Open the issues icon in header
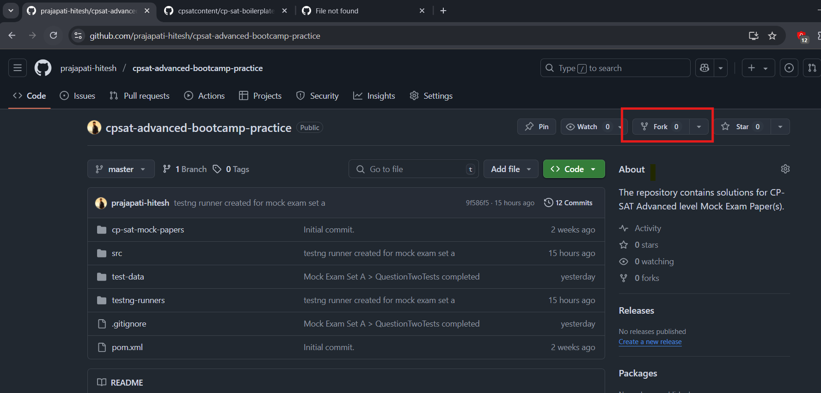821x393 pixels. point(789,68)
